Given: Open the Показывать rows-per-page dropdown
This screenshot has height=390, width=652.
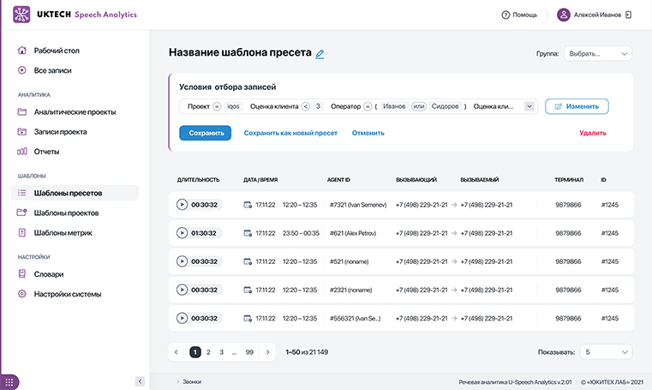Looking at the screenshot, I should pos(606,351).
